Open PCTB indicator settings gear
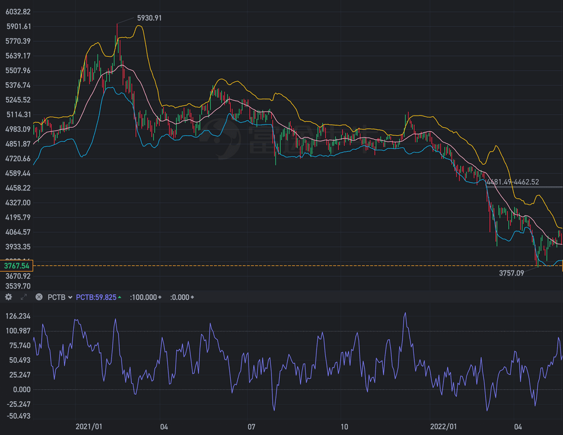This screenshot has width=563, height=435. 8,297
